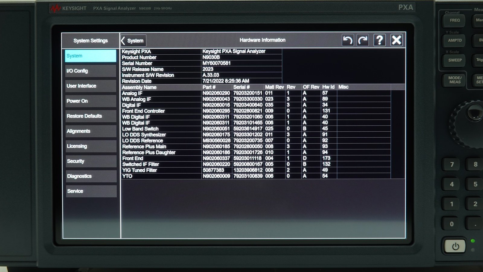The width and height of the screenshot is (483, 272).
Task: Click the Keysight PXA Signal Analyzer value
Action: pos(234,51)
